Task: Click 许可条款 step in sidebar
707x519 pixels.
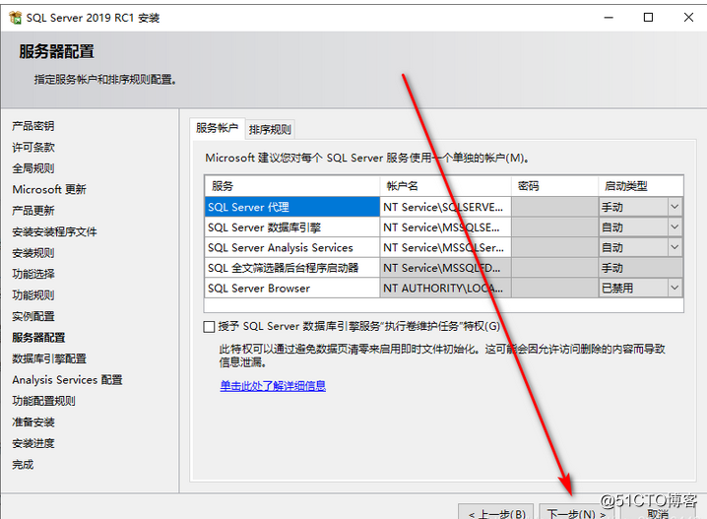Action: coord(33,147)
